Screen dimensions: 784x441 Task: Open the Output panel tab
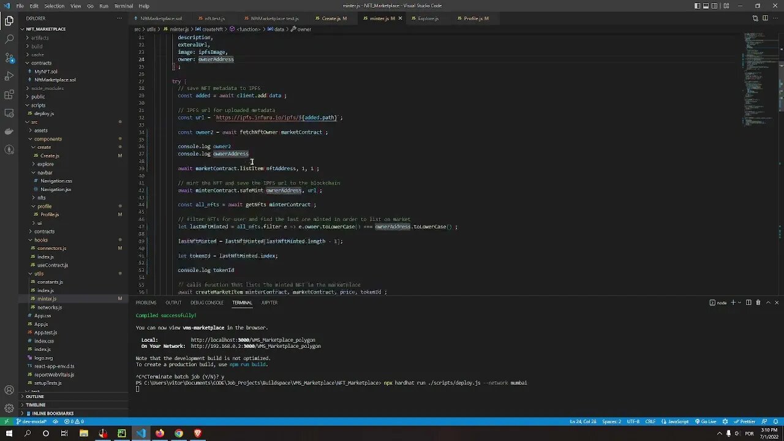(x=173, y=303)
